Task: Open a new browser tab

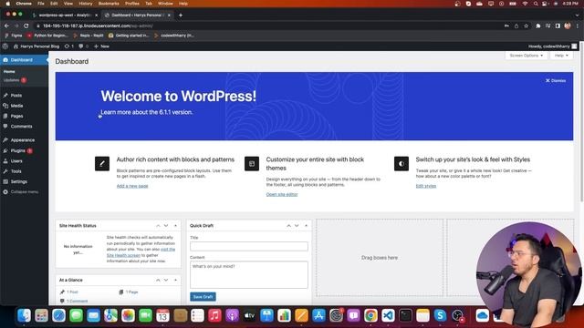Action: (181, 15)
